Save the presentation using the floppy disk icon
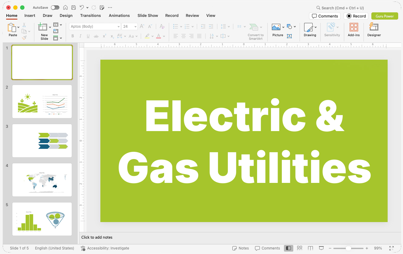403x254 pixels. coord(74,8)
